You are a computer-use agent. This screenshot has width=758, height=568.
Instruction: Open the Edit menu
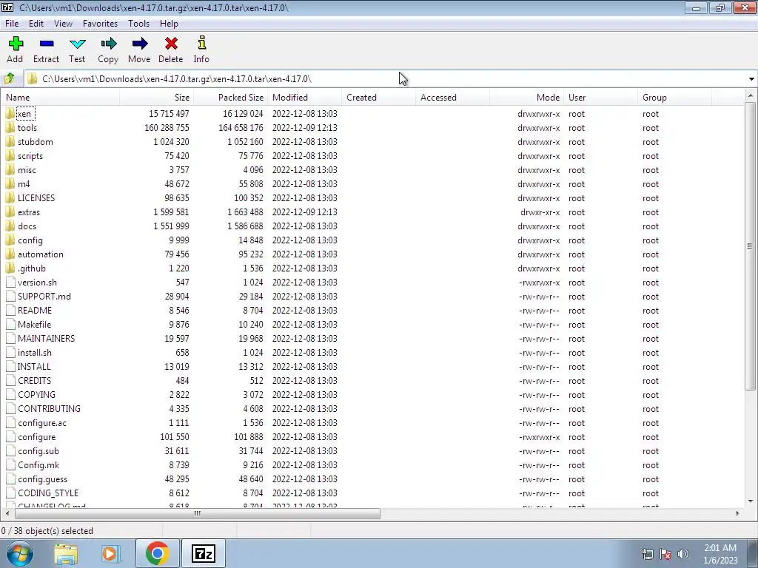[36, 23]
